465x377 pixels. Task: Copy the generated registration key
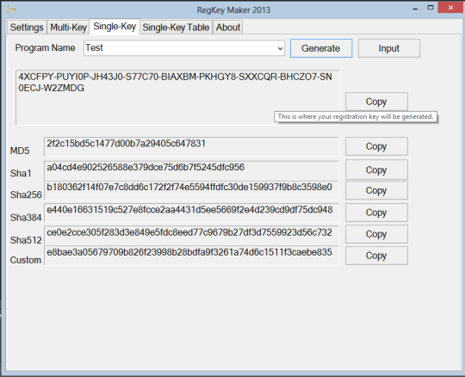(376, 102)
